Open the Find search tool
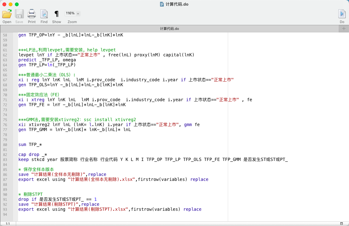349x226 pixels. coord(44,14)
